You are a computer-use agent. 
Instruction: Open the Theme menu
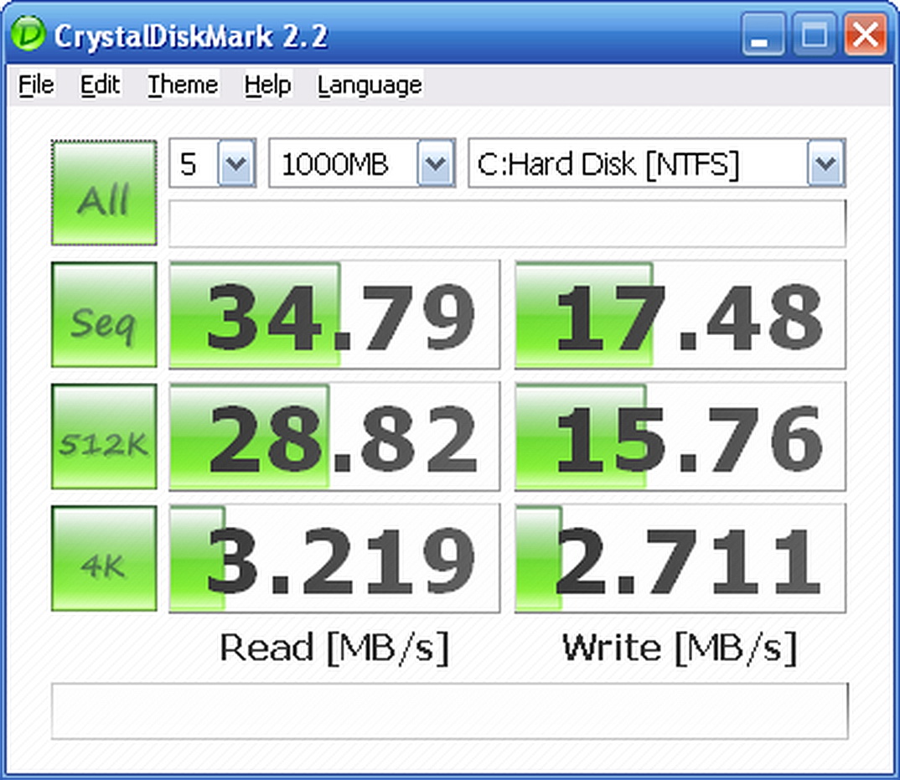[183, 85]
